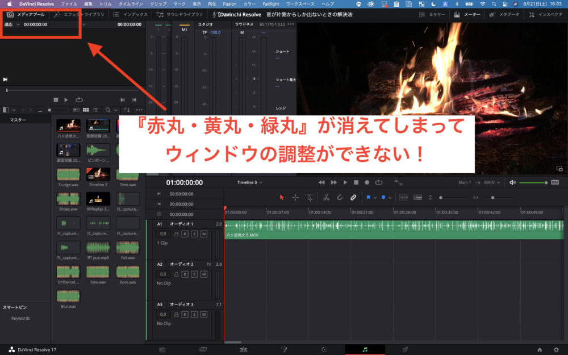Open project settings gear icon
The image size is (568, 355).
pyautogui.click(x=556, y=349)
